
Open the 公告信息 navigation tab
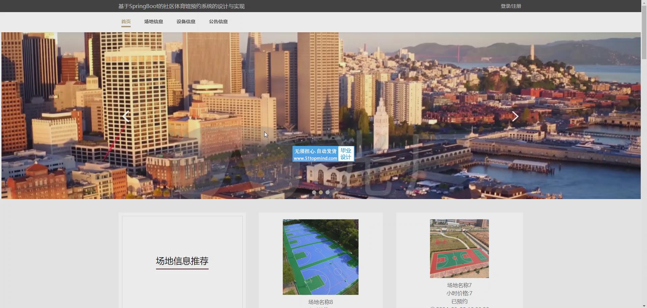(218, 22)
